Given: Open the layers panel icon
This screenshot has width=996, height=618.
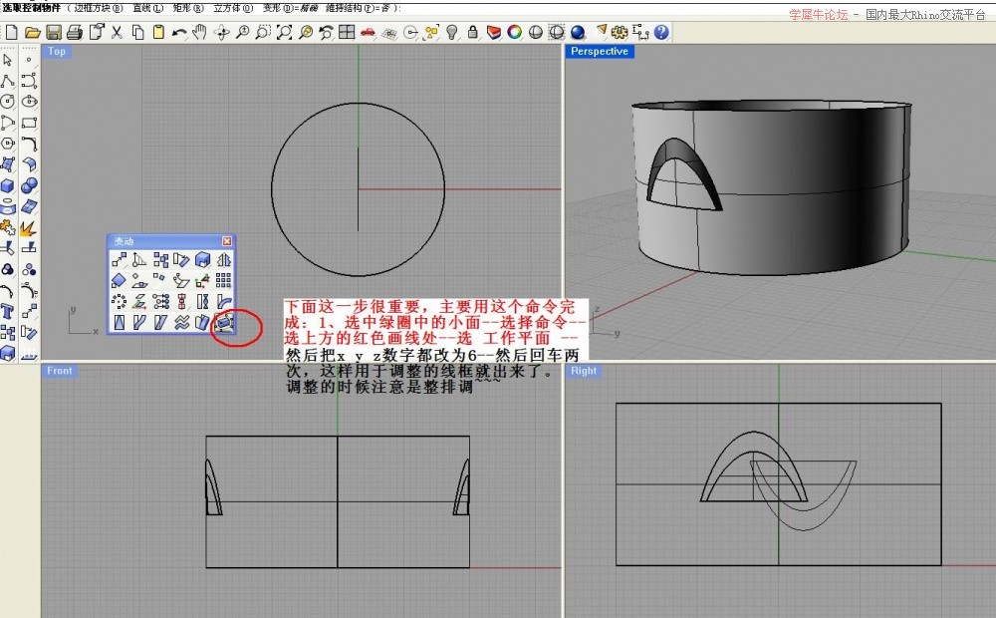Looking at the screenshot, I should click(494, 33).
